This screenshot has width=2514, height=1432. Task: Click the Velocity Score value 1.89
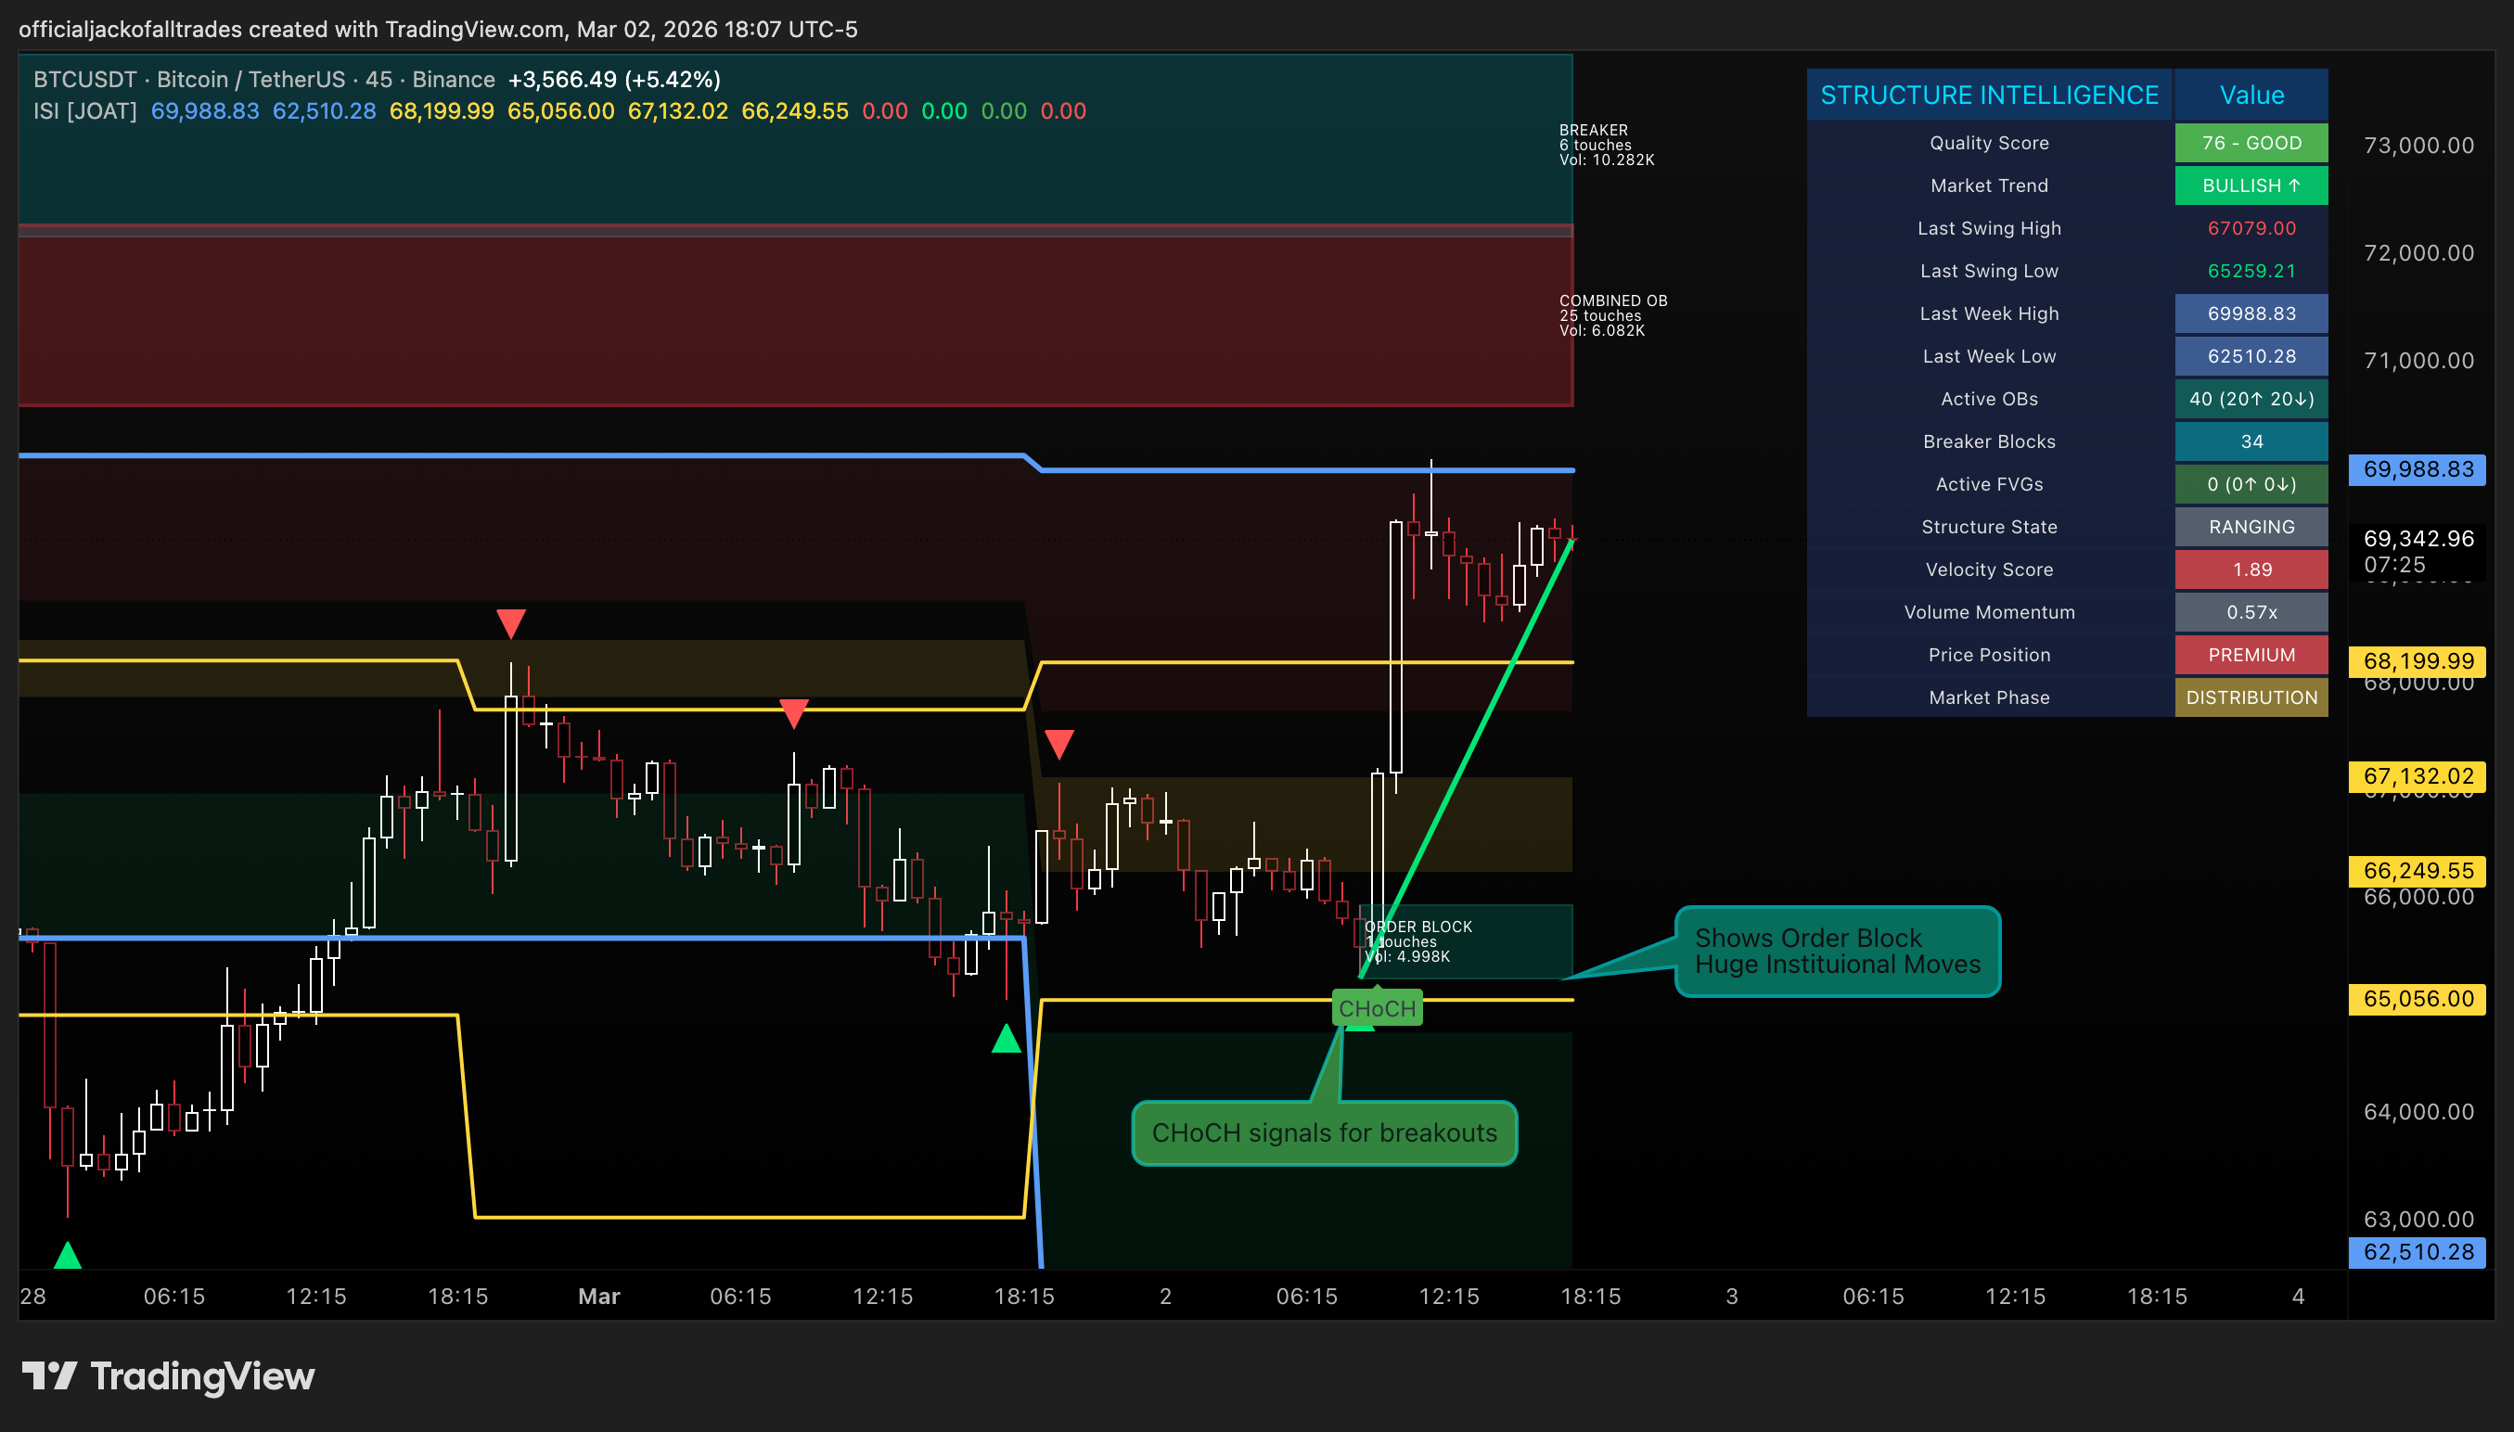point(2251,569)
